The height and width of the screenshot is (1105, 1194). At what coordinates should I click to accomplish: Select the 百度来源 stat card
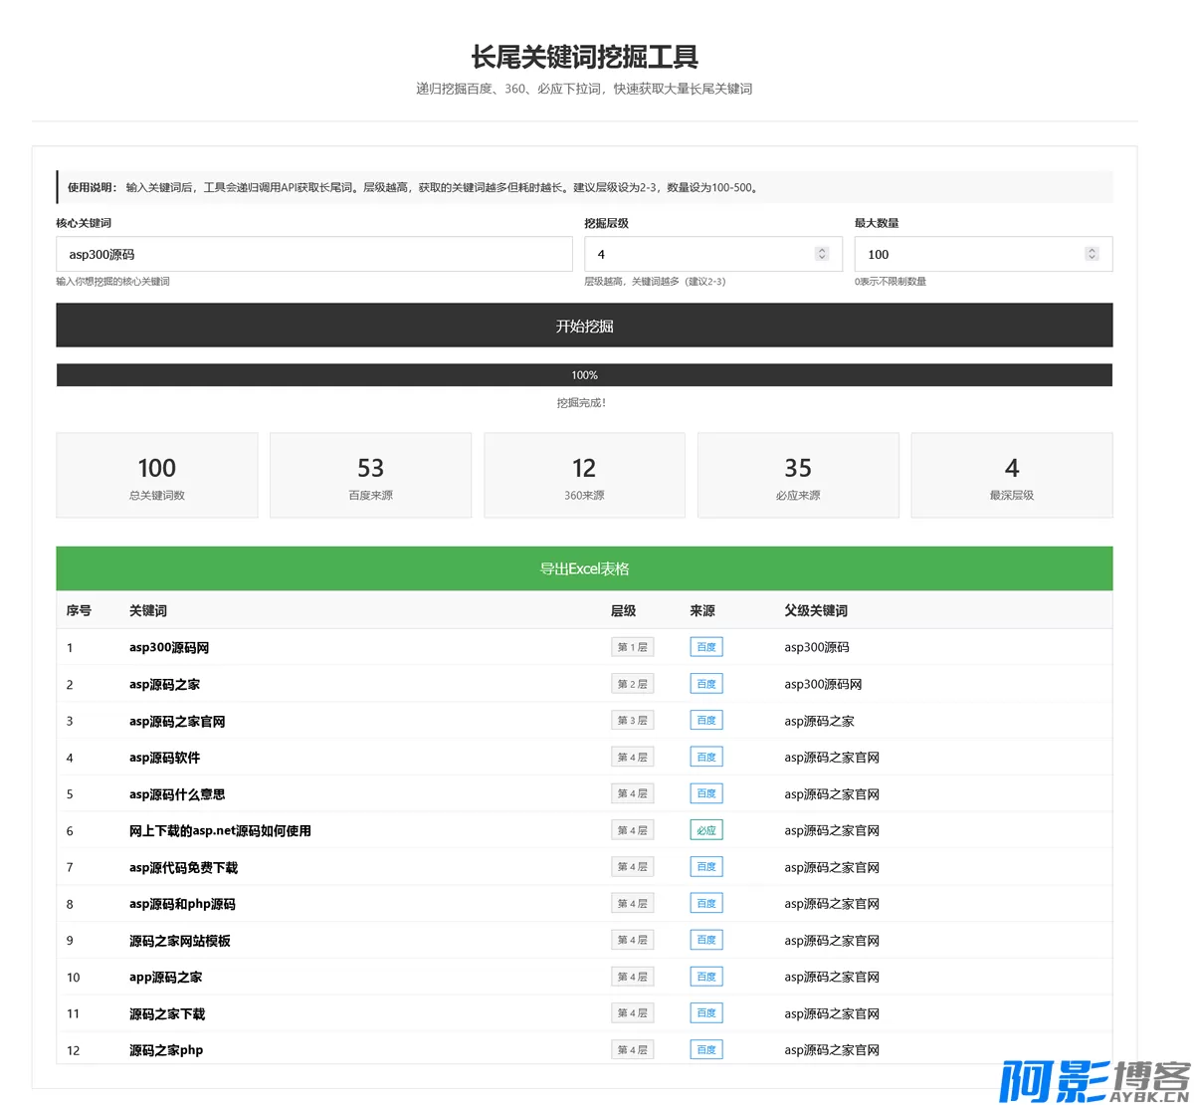click(x=370, y=476)
